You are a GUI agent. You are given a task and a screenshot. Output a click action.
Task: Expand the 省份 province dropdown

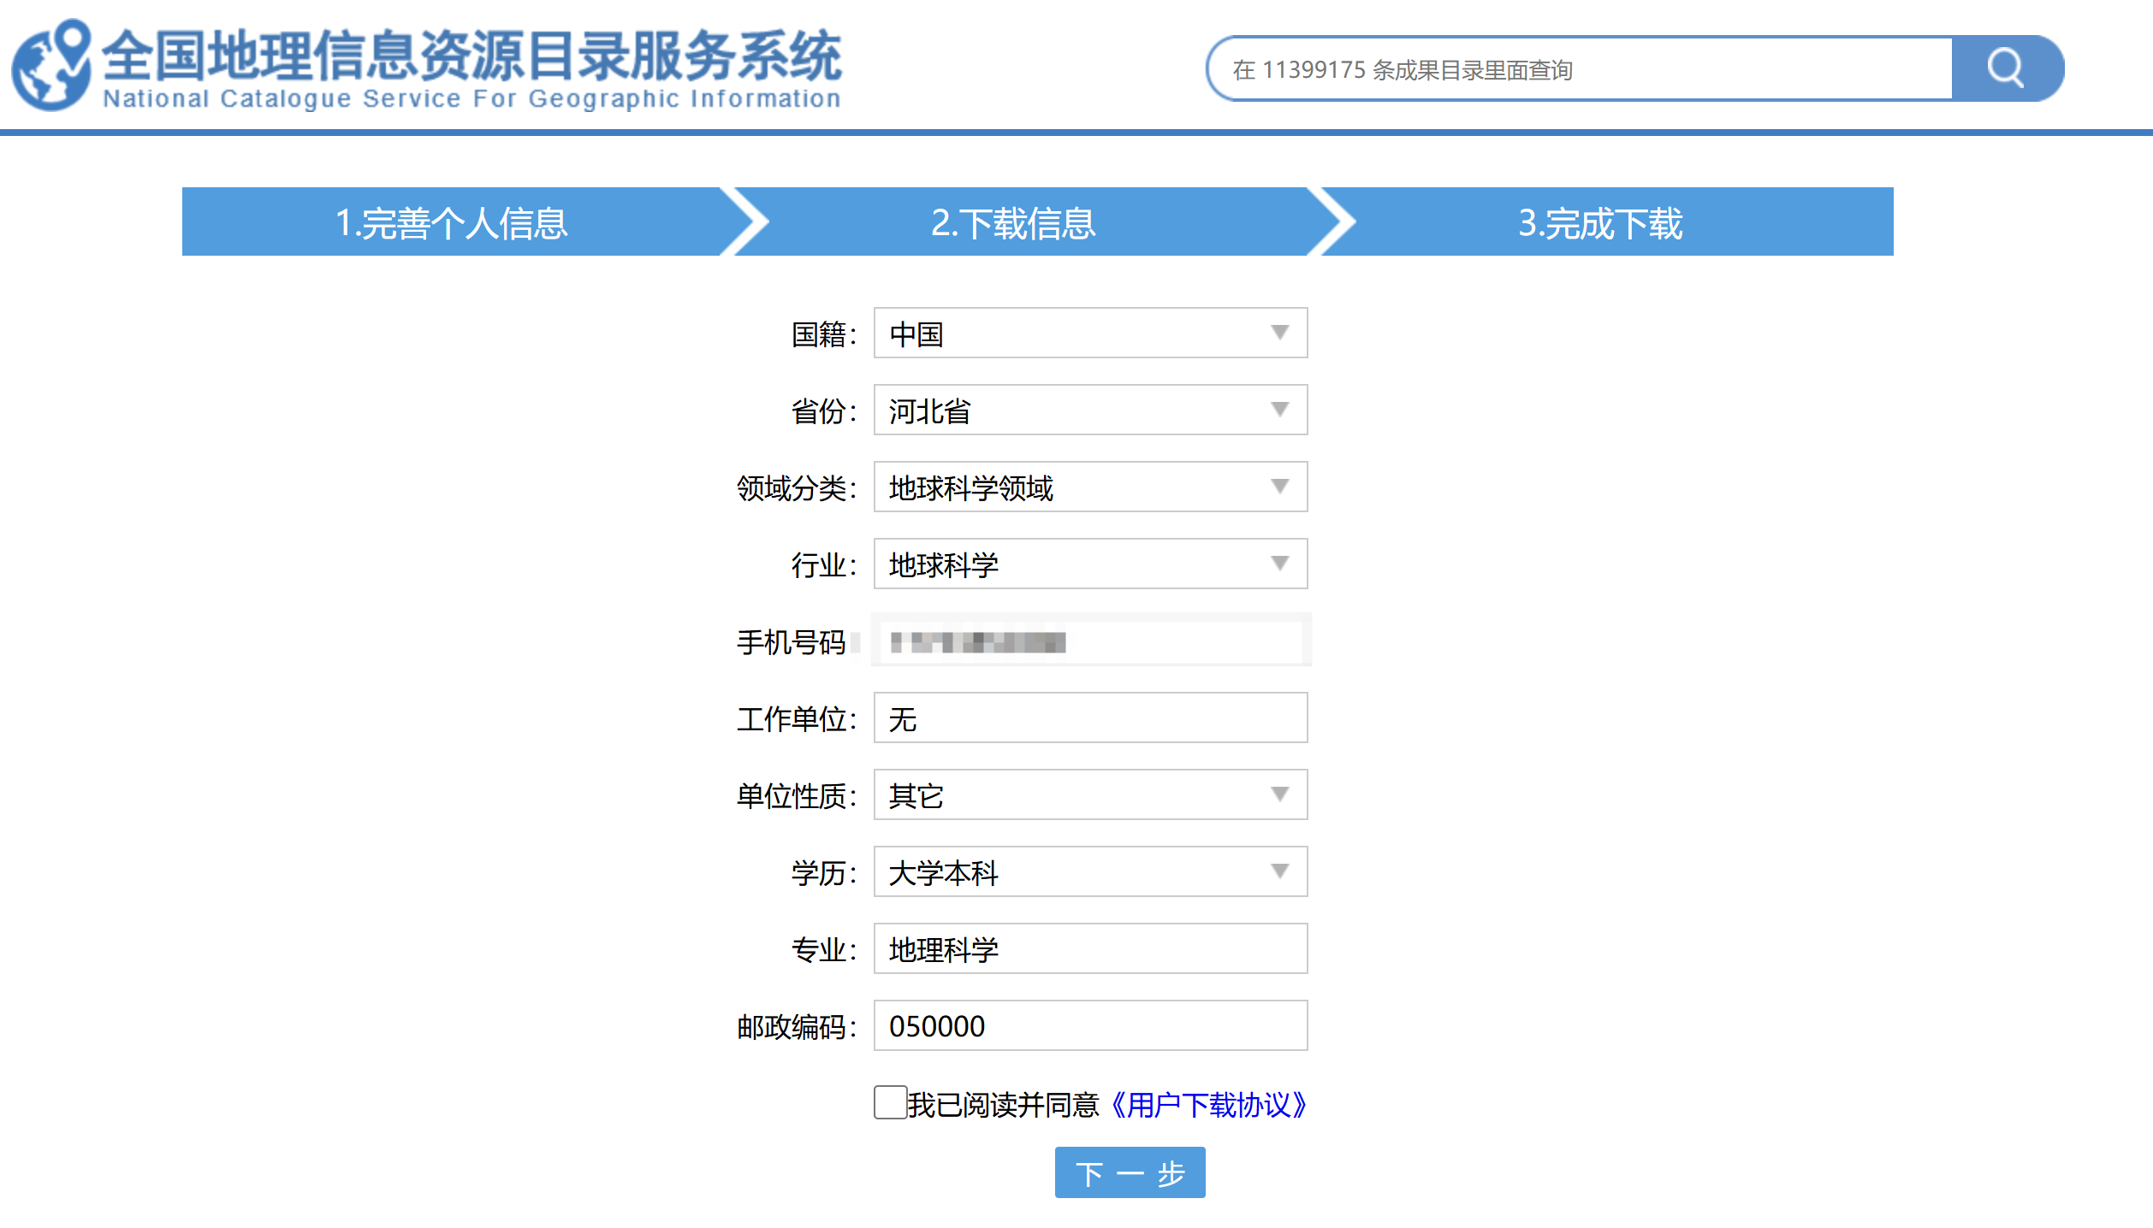click(x=1089, y=410)
